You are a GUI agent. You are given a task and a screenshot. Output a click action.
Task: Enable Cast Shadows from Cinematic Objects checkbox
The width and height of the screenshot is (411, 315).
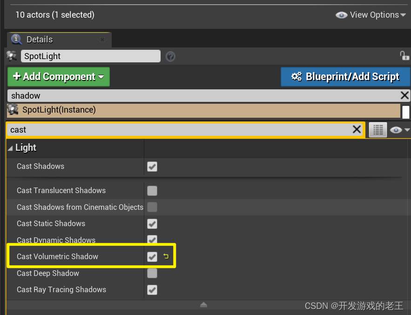[152, 207]
